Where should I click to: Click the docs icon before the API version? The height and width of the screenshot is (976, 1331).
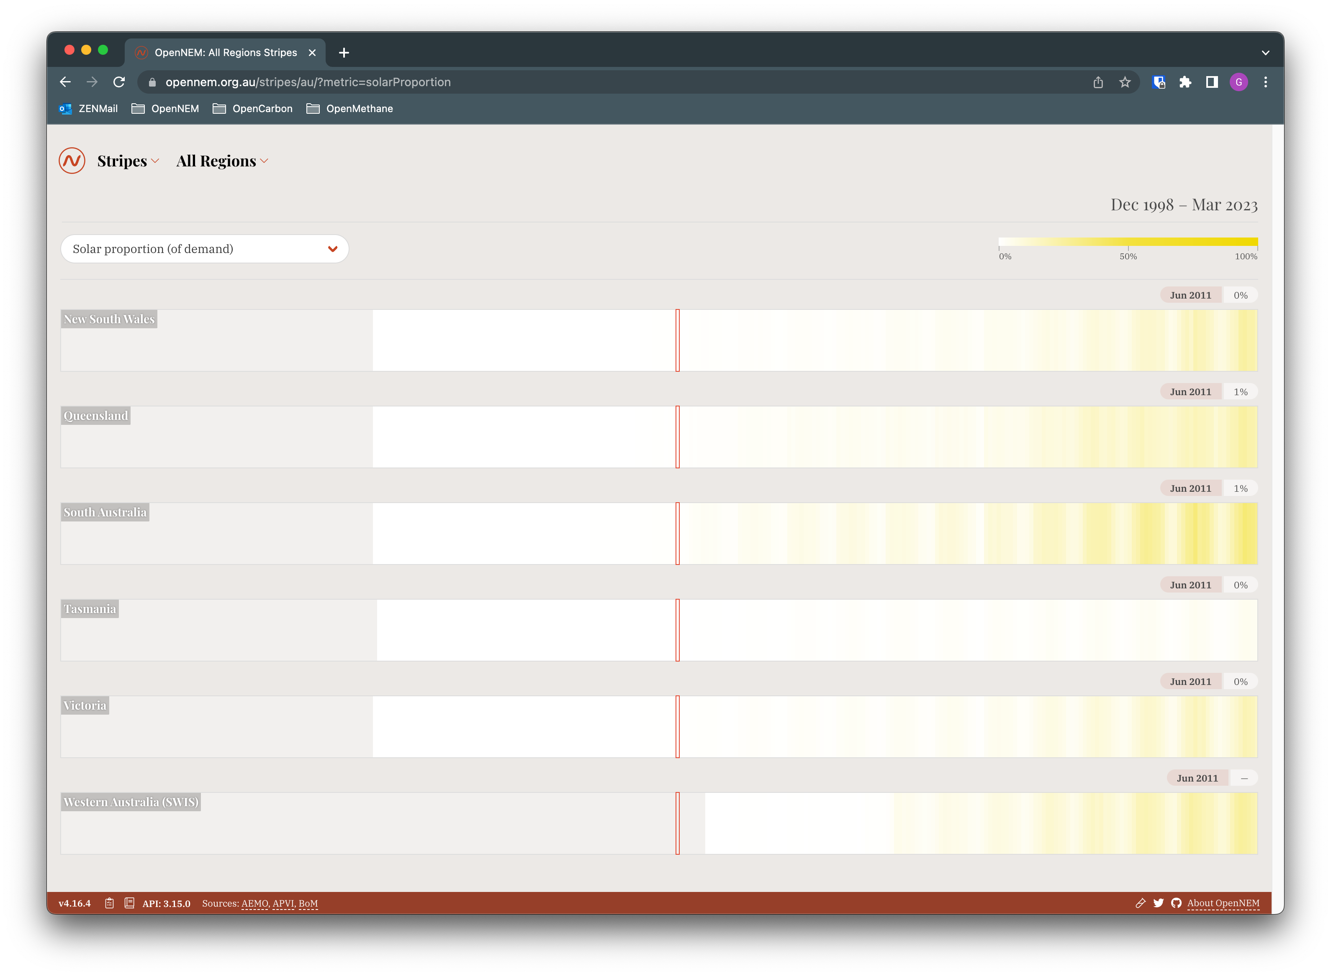click(129, 903)
